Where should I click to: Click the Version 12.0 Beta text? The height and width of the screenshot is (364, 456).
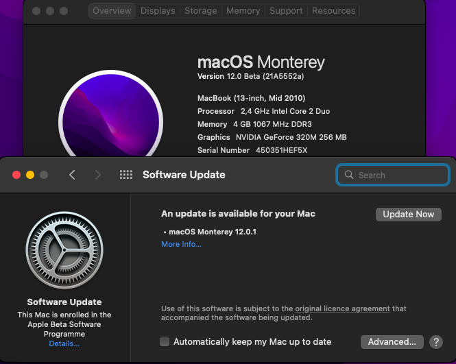pyautogui.click(x=251, y=76)
